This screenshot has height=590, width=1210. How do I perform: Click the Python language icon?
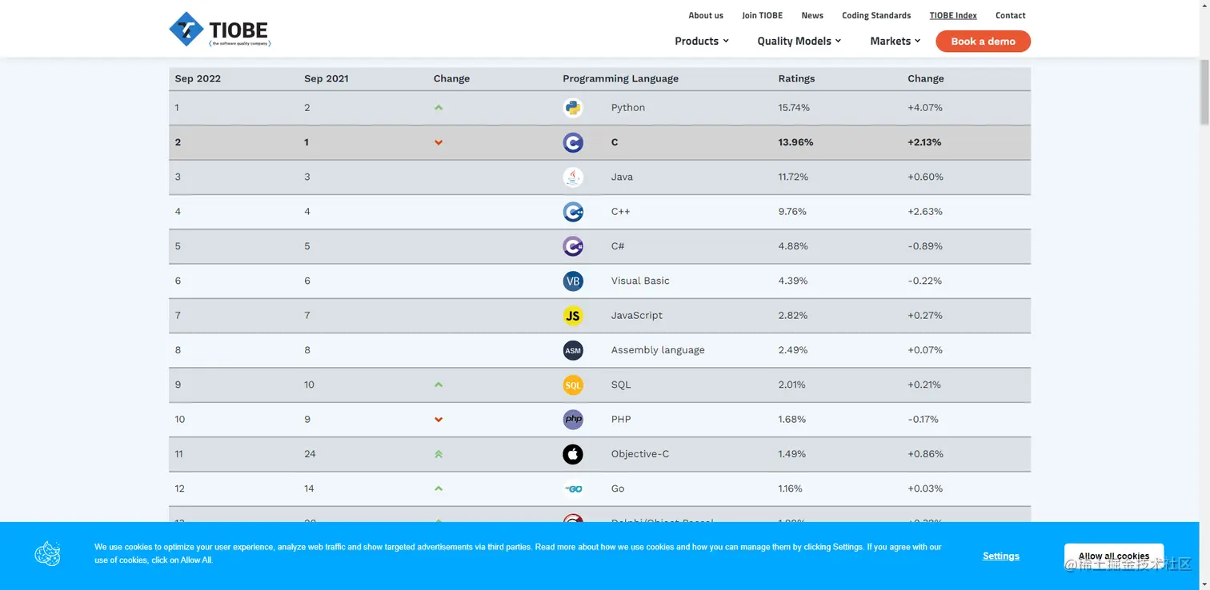(573, 108)
